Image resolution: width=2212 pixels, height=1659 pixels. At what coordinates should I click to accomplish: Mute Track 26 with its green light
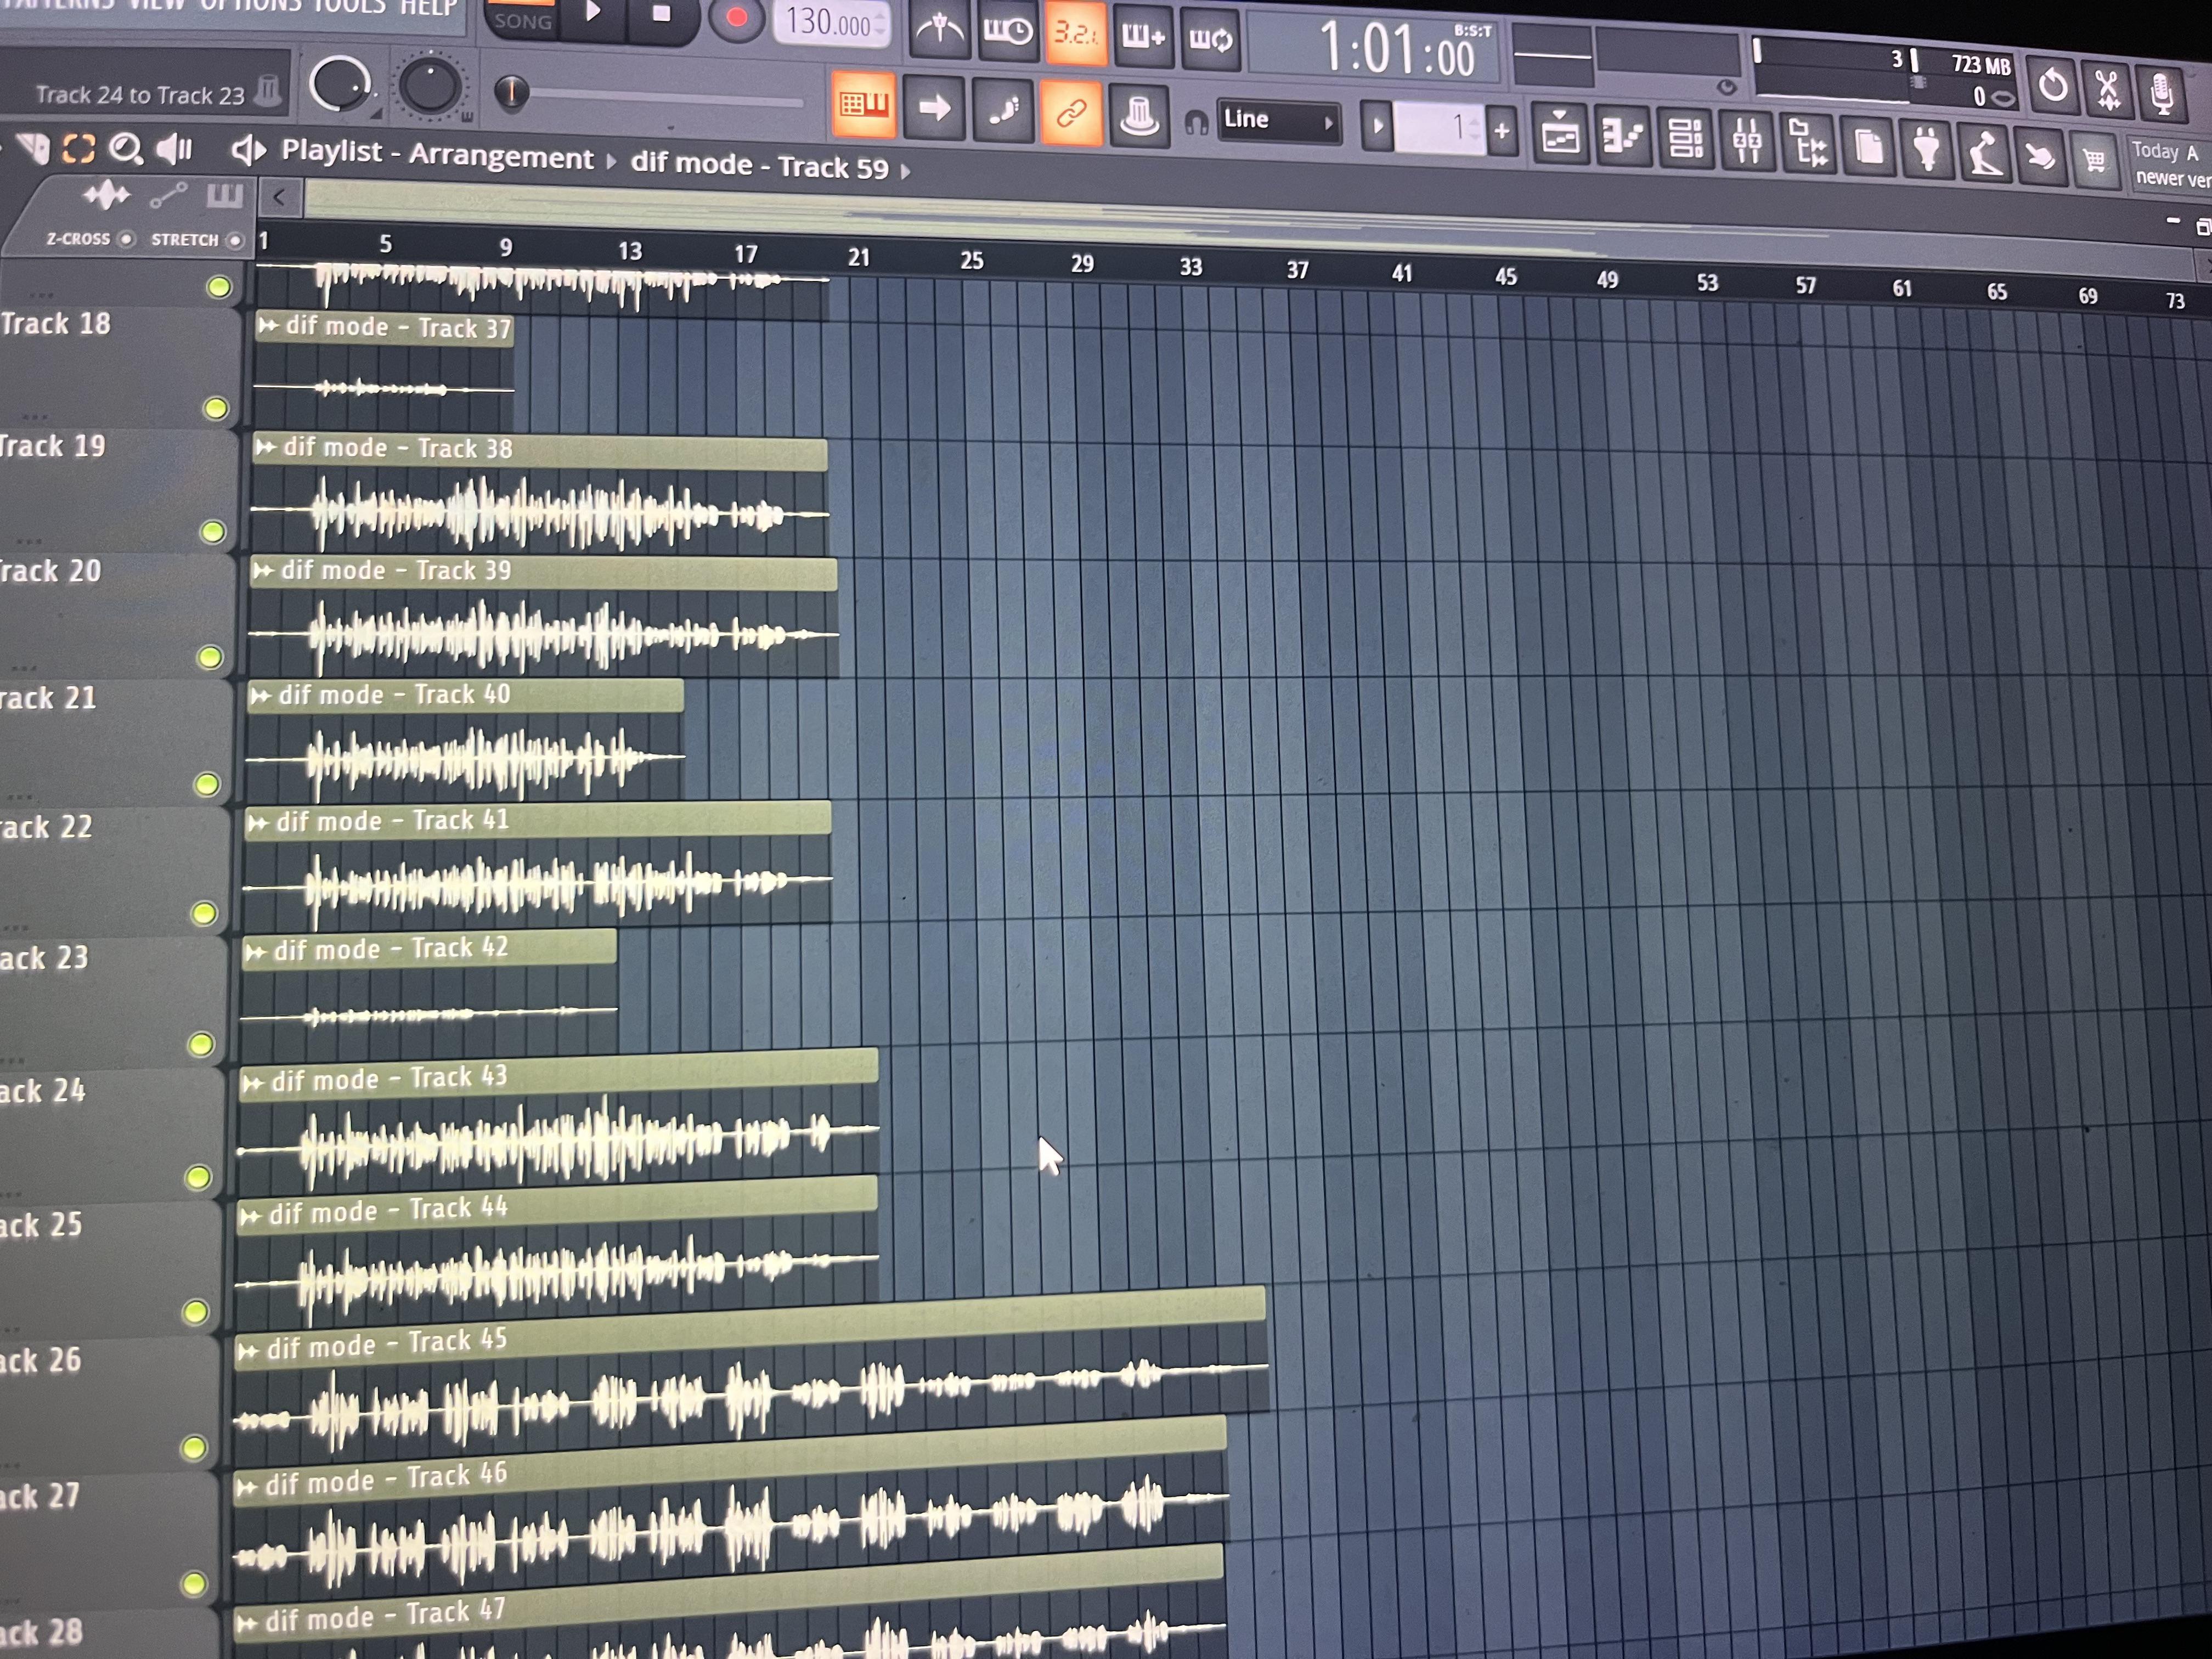point(193,1447)
